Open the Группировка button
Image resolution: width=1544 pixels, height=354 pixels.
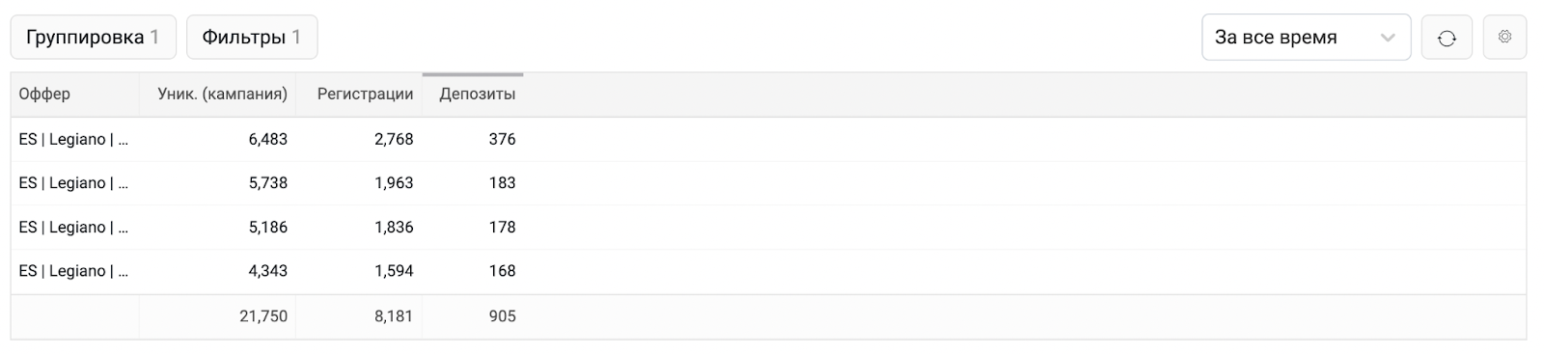click(93, 37)
